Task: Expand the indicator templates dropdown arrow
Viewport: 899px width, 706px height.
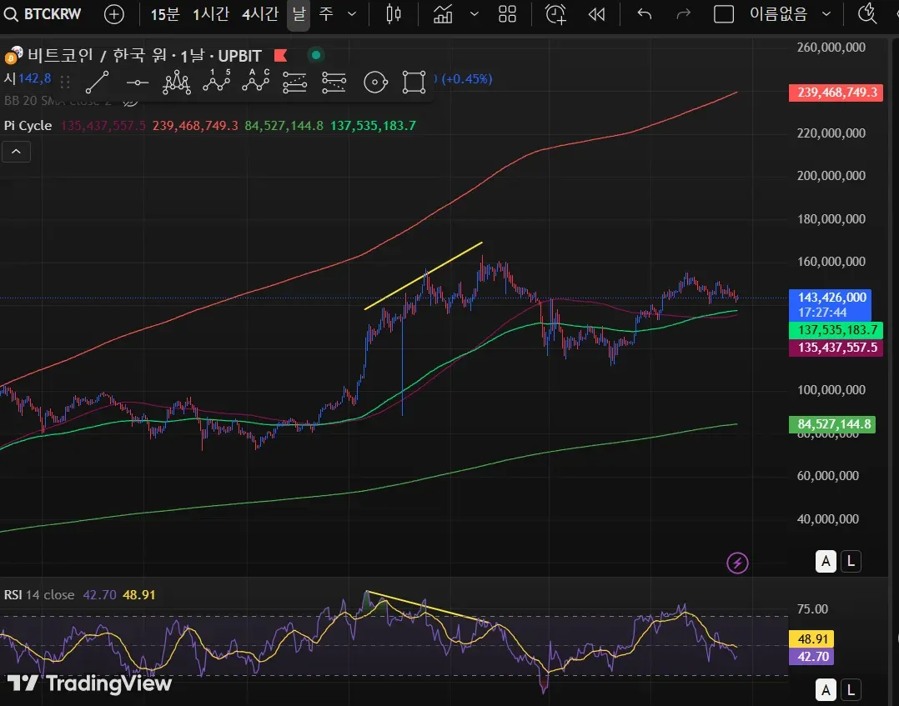Action: (x=475, y=13)
